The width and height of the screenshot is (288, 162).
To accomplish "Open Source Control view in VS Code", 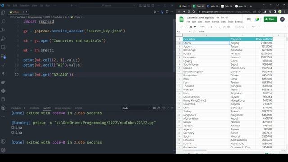I will (x=3, y=30).
